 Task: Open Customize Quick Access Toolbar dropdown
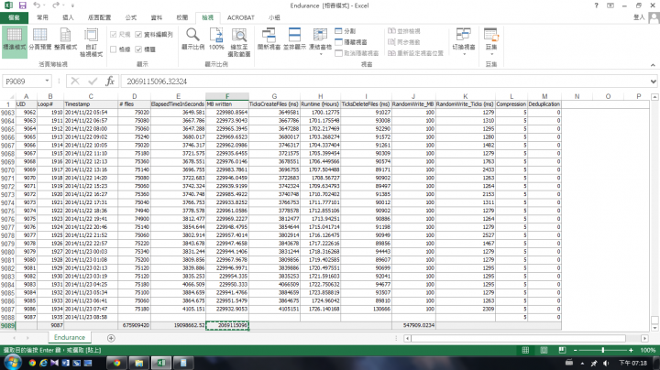tap(72, 5)
